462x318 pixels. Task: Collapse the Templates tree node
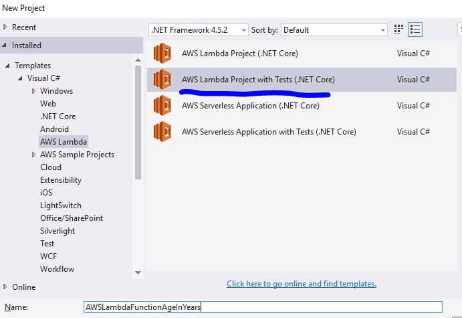[x=7, y=66]
